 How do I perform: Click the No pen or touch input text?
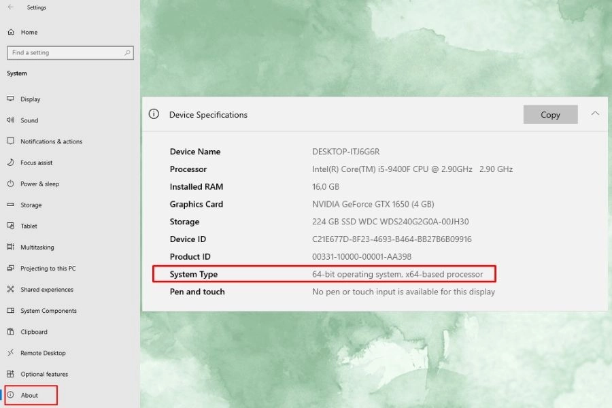point(403,292)
